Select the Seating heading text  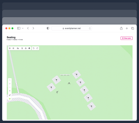tap(11, 37)
